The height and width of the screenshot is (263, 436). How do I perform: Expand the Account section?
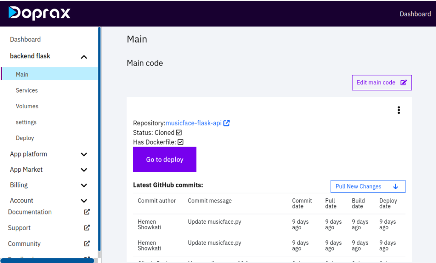pos(84,201)
